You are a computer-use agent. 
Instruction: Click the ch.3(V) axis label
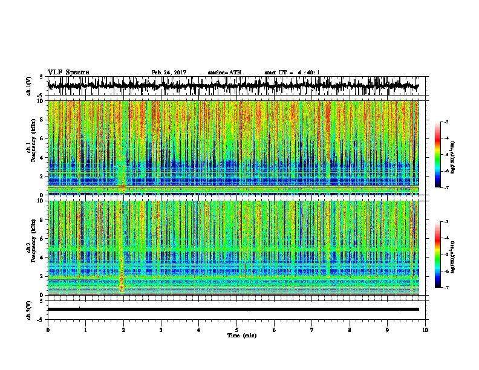(x=29, y=310)
